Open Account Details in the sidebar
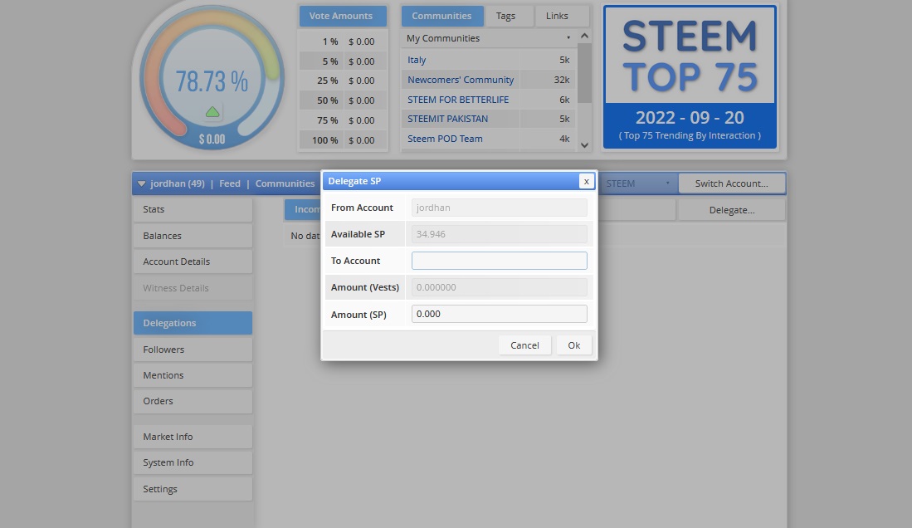Screen dimensions: 912x528 pyautogui.click(x=193, y=262)
